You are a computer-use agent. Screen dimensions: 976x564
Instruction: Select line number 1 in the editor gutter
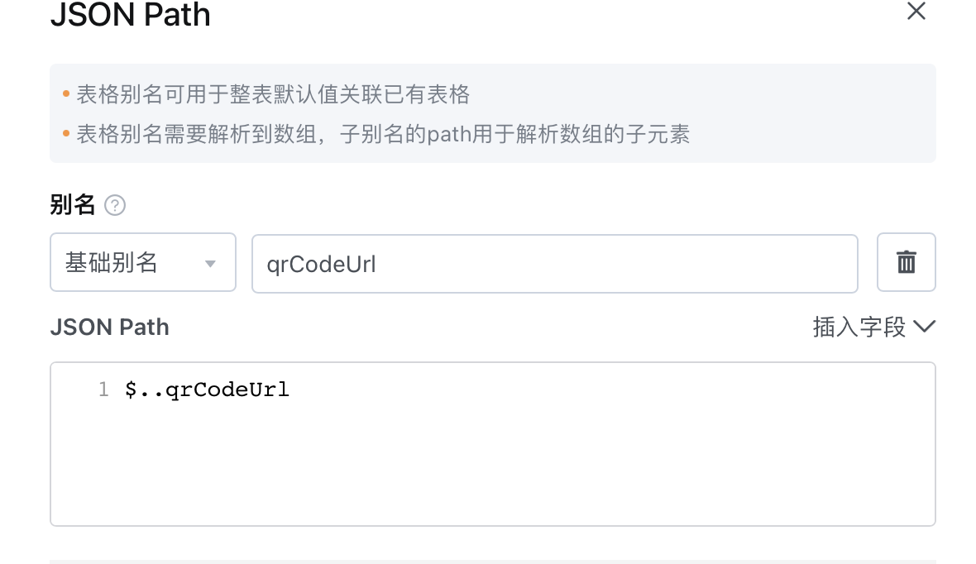click(x=103, y=390)
